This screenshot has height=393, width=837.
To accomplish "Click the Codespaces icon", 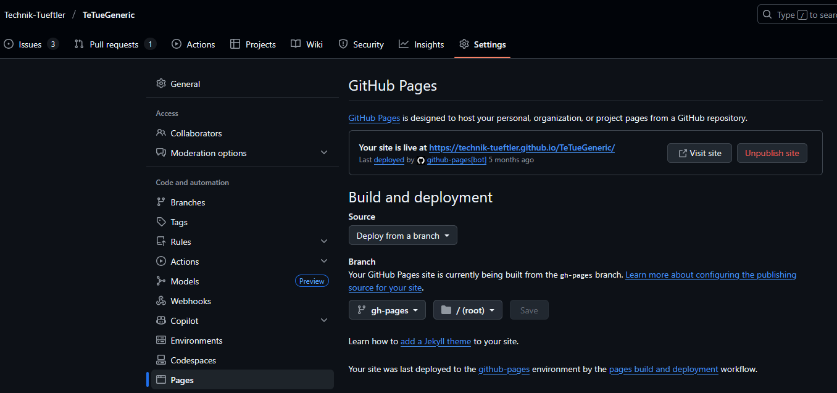I will coord(161,360).
